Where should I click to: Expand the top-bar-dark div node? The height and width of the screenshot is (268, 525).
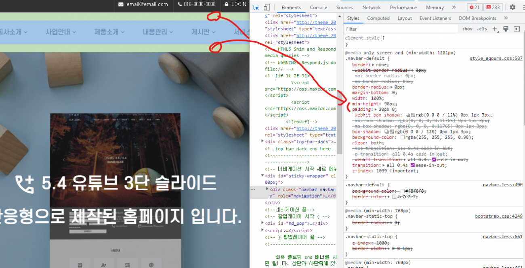pyautogui.click(x=263, y=141)
